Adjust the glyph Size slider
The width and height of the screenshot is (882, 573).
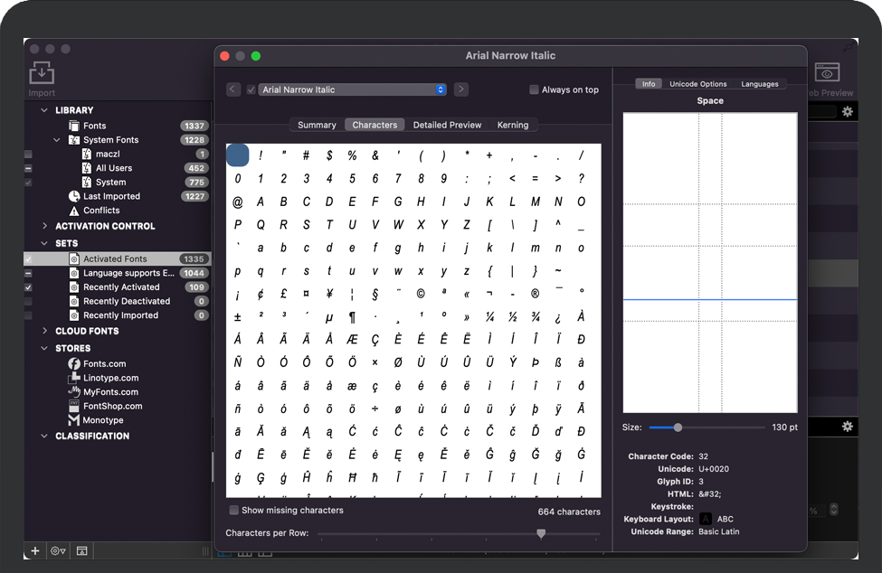pos(678,427)
